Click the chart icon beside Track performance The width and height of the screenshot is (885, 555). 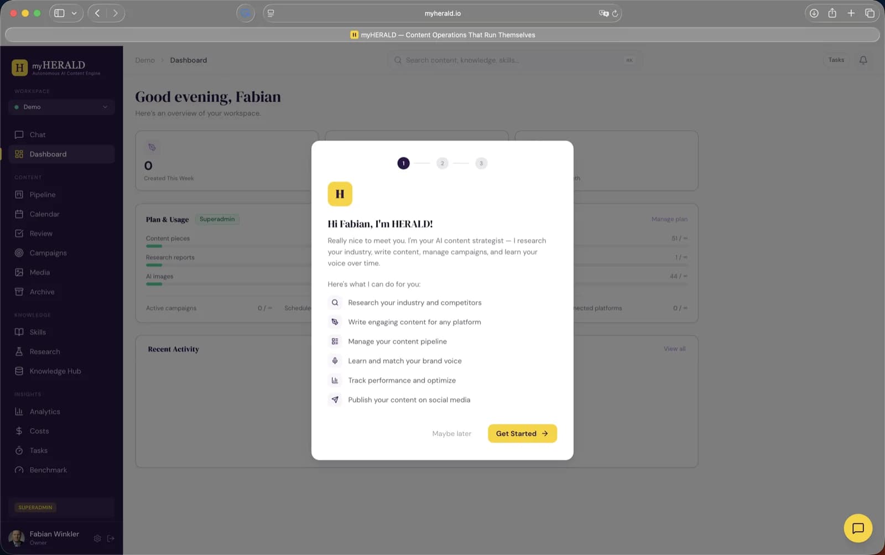coord(335,380)
